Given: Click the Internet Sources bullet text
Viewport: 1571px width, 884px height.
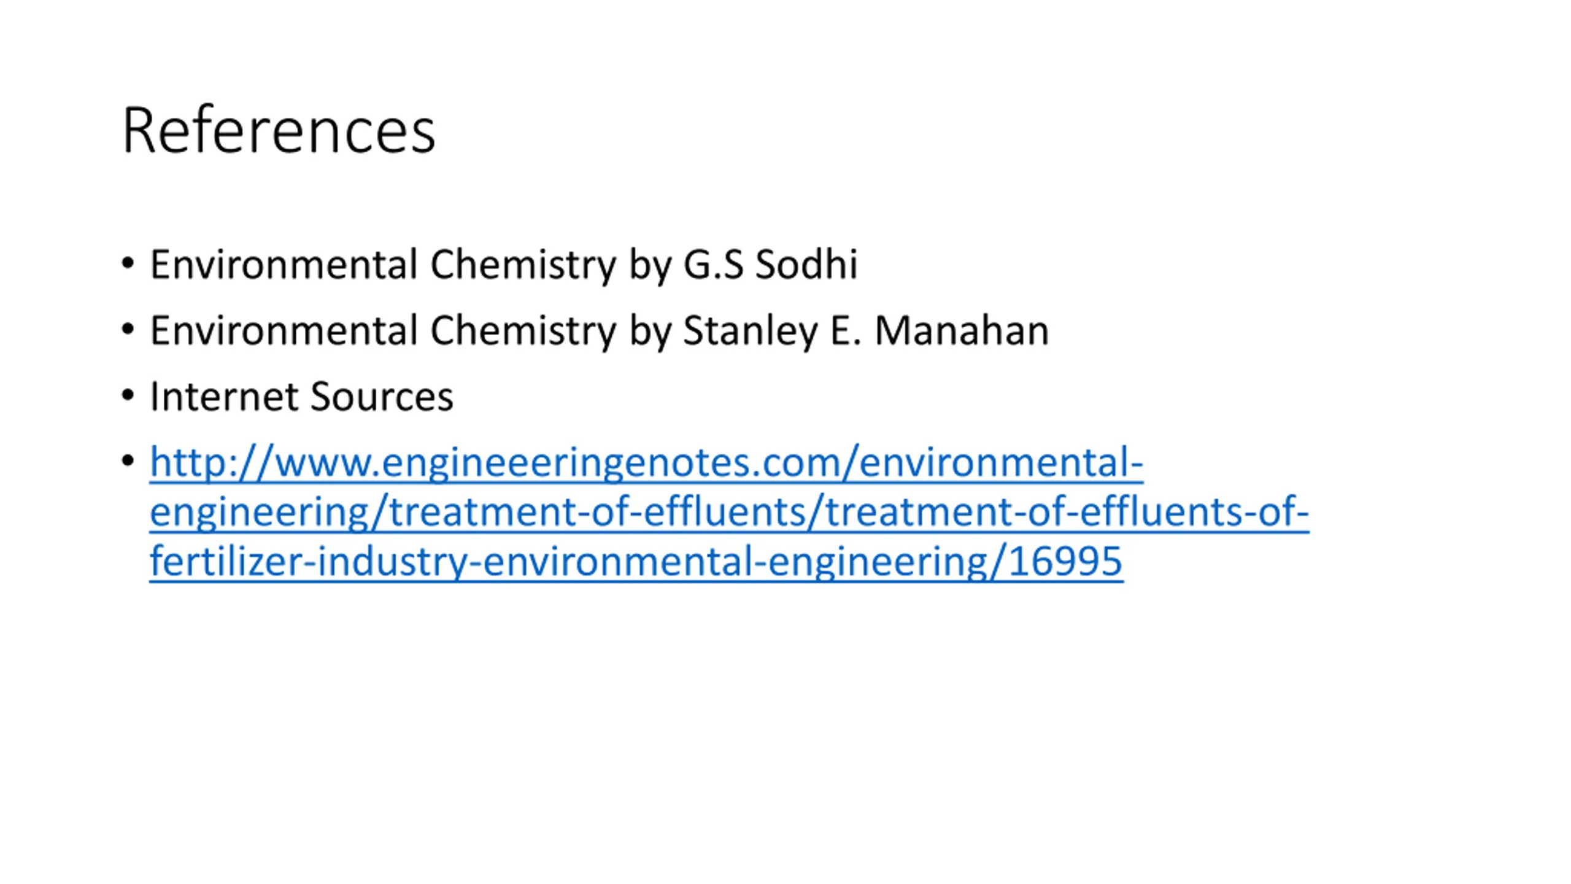Looking at the screenshot, I should (301, 396).
